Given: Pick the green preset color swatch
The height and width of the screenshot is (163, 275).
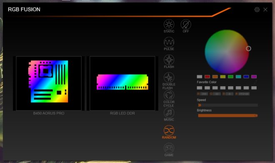Looking at the screenshot, I should 231,77.
